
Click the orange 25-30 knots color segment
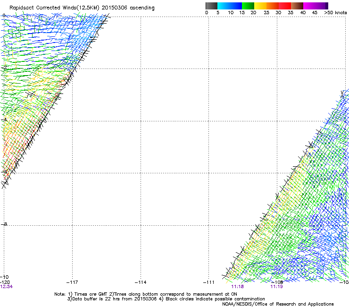(273, 6)
